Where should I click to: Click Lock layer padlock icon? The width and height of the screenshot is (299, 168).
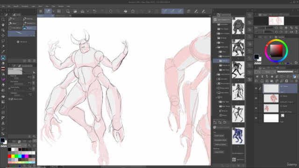[x=272, y=77]
